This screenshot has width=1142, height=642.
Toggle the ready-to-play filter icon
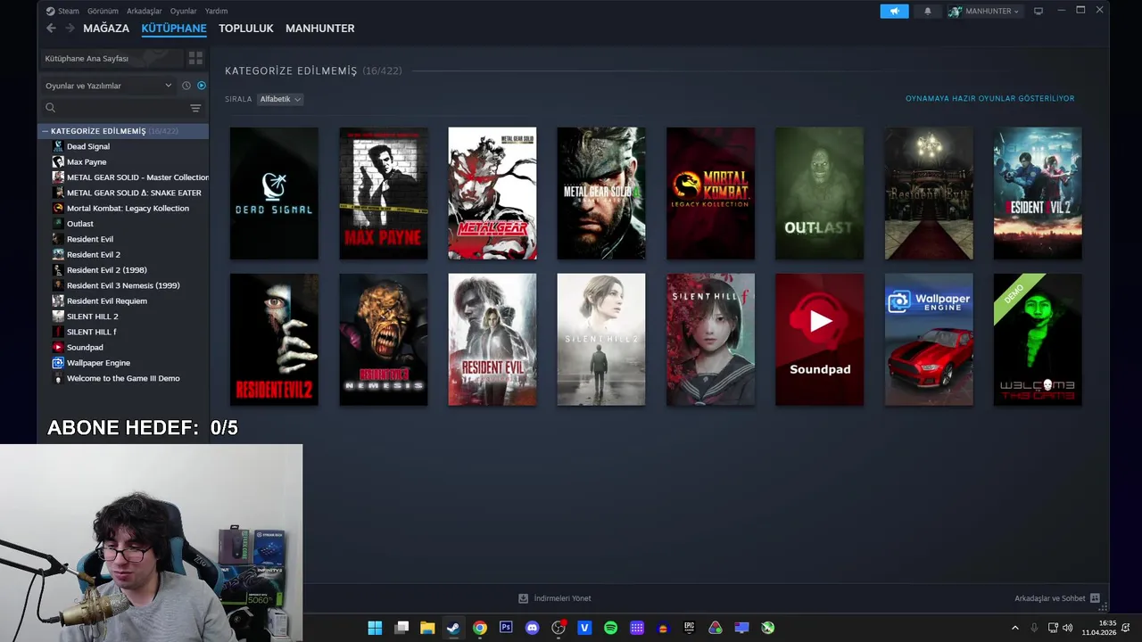click(x=201, y=86)
